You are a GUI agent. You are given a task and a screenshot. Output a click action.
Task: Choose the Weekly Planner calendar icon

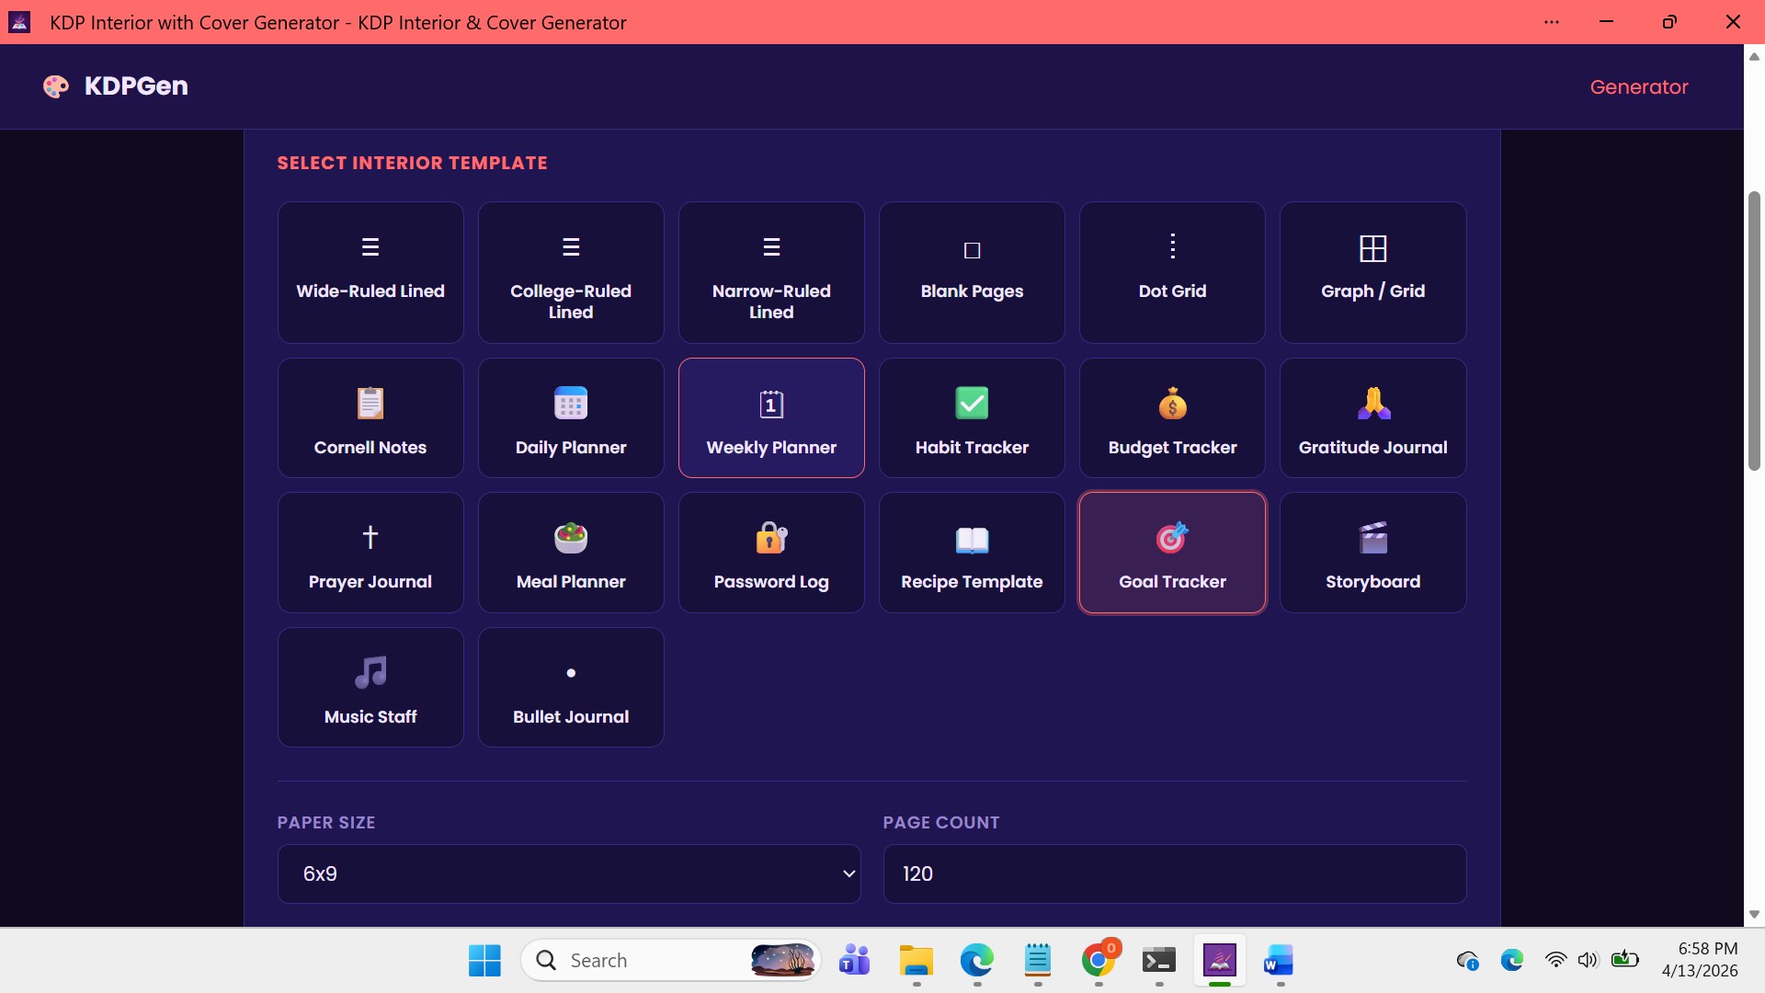pyautogui.click(x=771, y=404)
